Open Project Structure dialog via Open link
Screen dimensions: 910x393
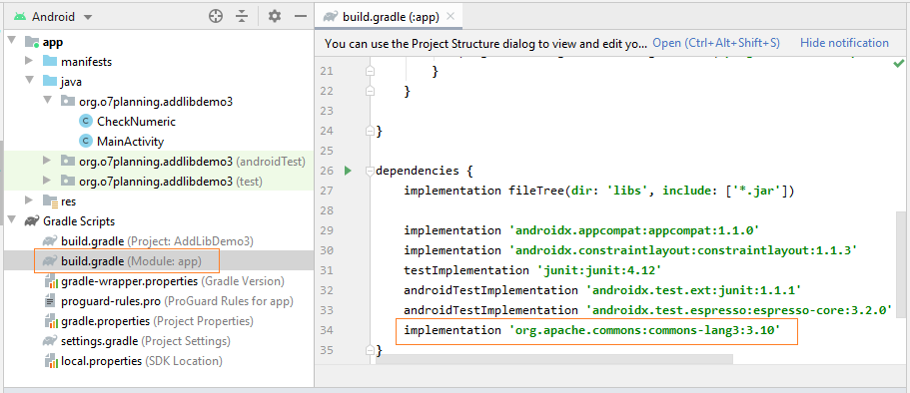point(716,43)
